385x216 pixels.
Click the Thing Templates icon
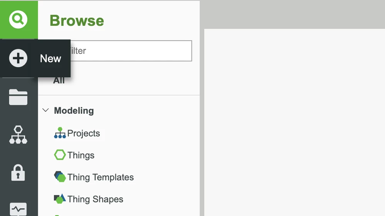(x=60, y=177)
